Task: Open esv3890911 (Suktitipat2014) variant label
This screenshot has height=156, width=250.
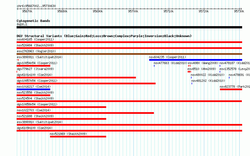Action: tap(40, 57)
